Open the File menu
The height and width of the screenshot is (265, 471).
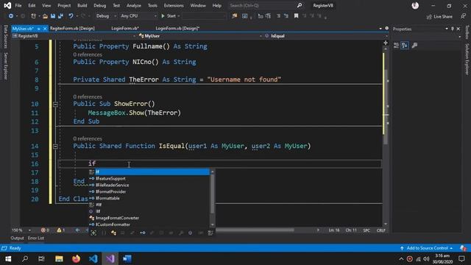(18, 5)
